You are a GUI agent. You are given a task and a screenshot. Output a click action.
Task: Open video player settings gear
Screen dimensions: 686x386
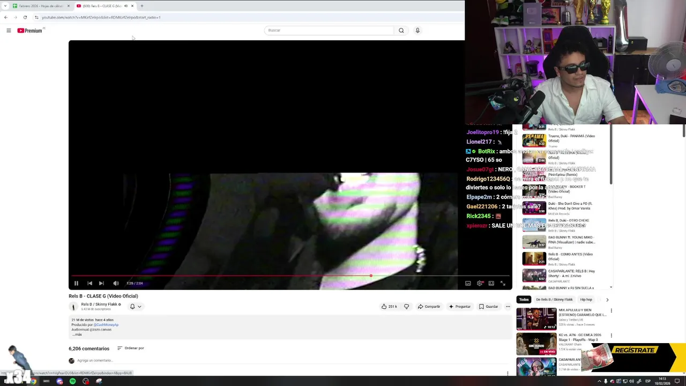pos(480,283)
